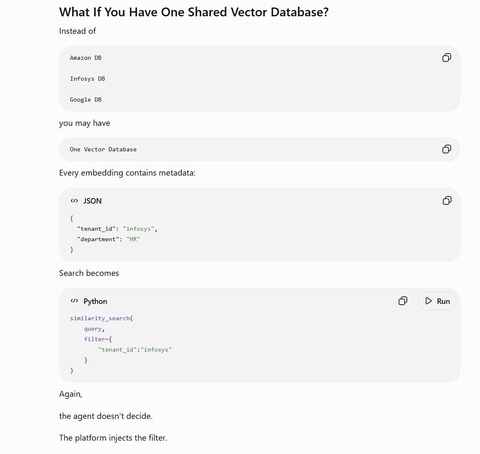The width and height of the screenshot is (480, 454).
Task: Run the Python code snippet
Action: tap(437, 301)
